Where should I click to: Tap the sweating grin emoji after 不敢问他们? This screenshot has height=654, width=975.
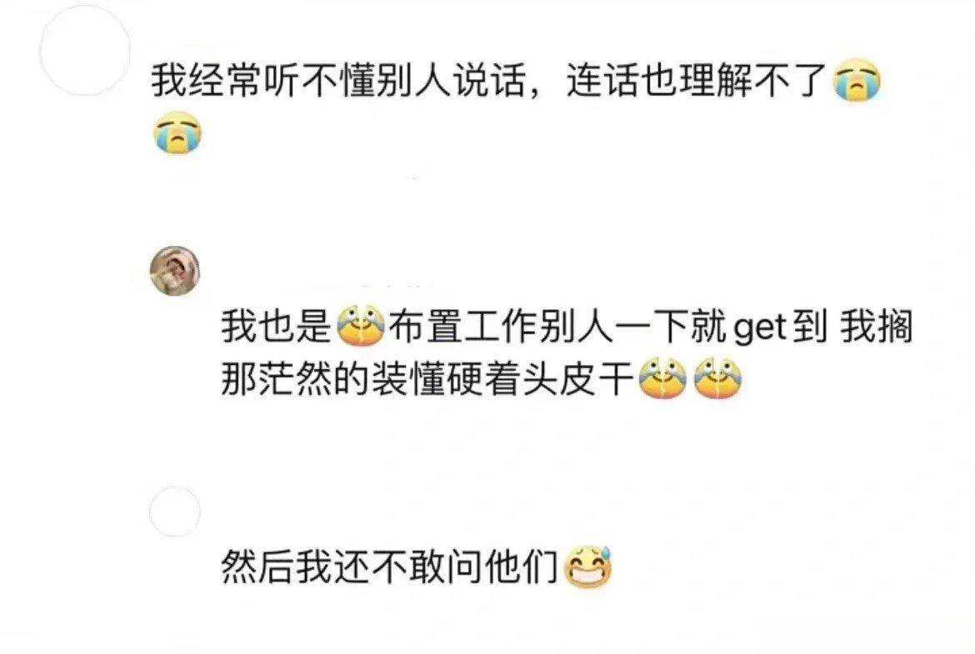tap(587, 567)
